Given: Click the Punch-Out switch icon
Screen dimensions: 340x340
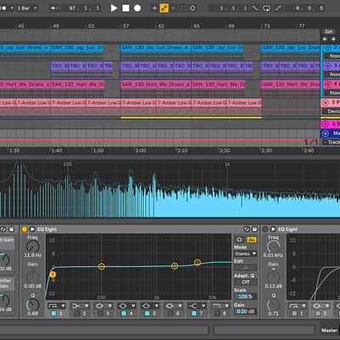Looking at the screenshot, I should (x=278, y=8).
